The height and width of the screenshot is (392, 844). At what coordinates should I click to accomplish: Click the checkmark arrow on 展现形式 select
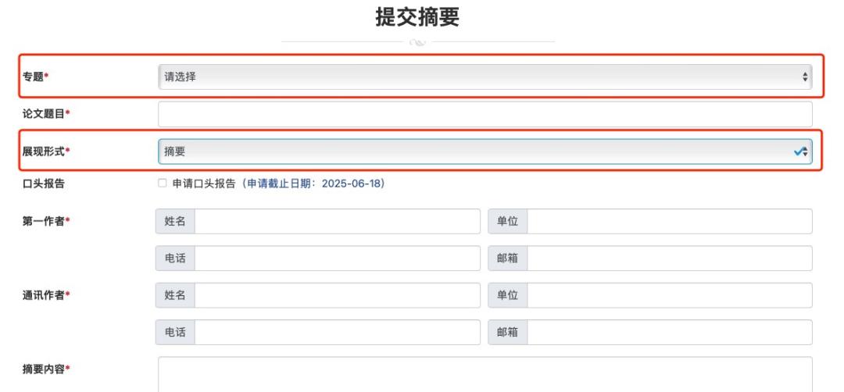click(x=802, y=151)
